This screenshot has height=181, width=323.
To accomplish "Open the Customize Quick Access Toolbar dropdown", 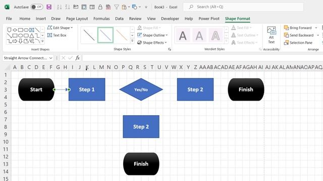I will pyautogui.click(x=146, y=7).
